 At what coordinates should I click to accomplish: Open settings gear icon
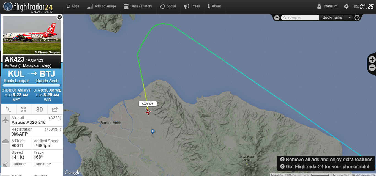[346, 6]
